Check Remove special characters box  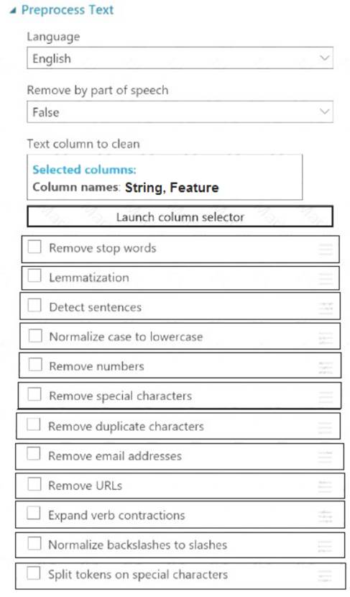pyautogui.click(x=34, y=394)
